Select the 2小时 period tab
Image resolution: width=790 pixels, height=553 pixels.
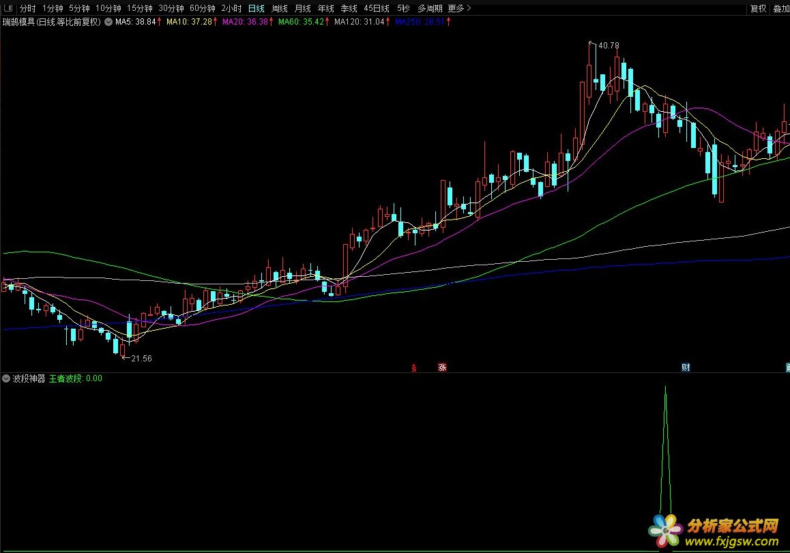(x=232, y=9)
